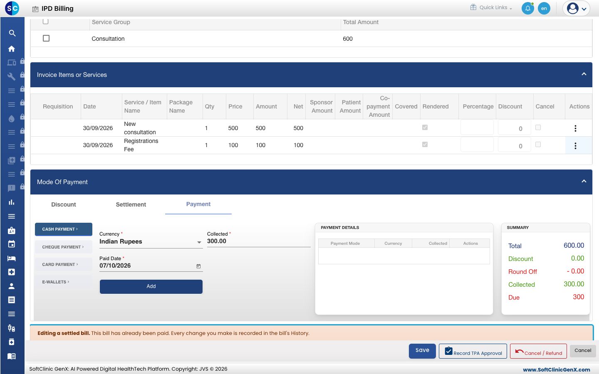
Task: Click the notification bell icon
Action: (528, 8)
